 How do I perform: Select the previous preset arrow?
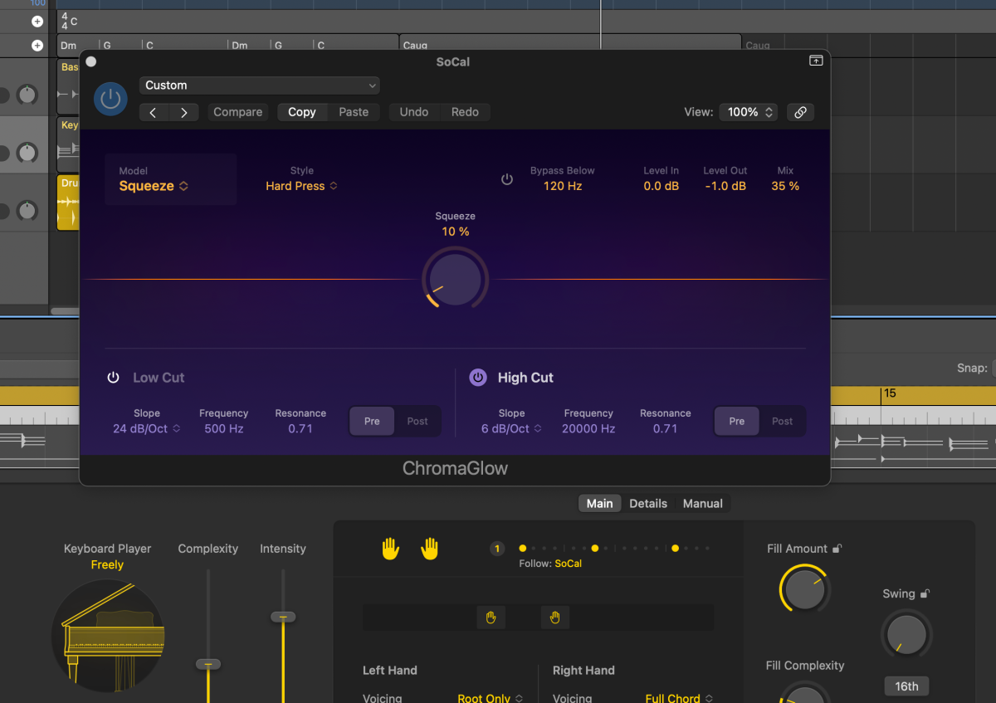[153, 111]
